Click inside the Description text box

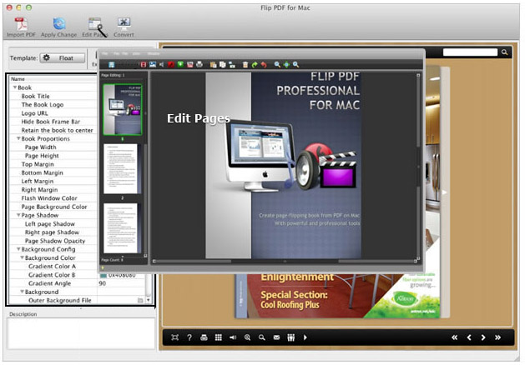coord(81,334)
